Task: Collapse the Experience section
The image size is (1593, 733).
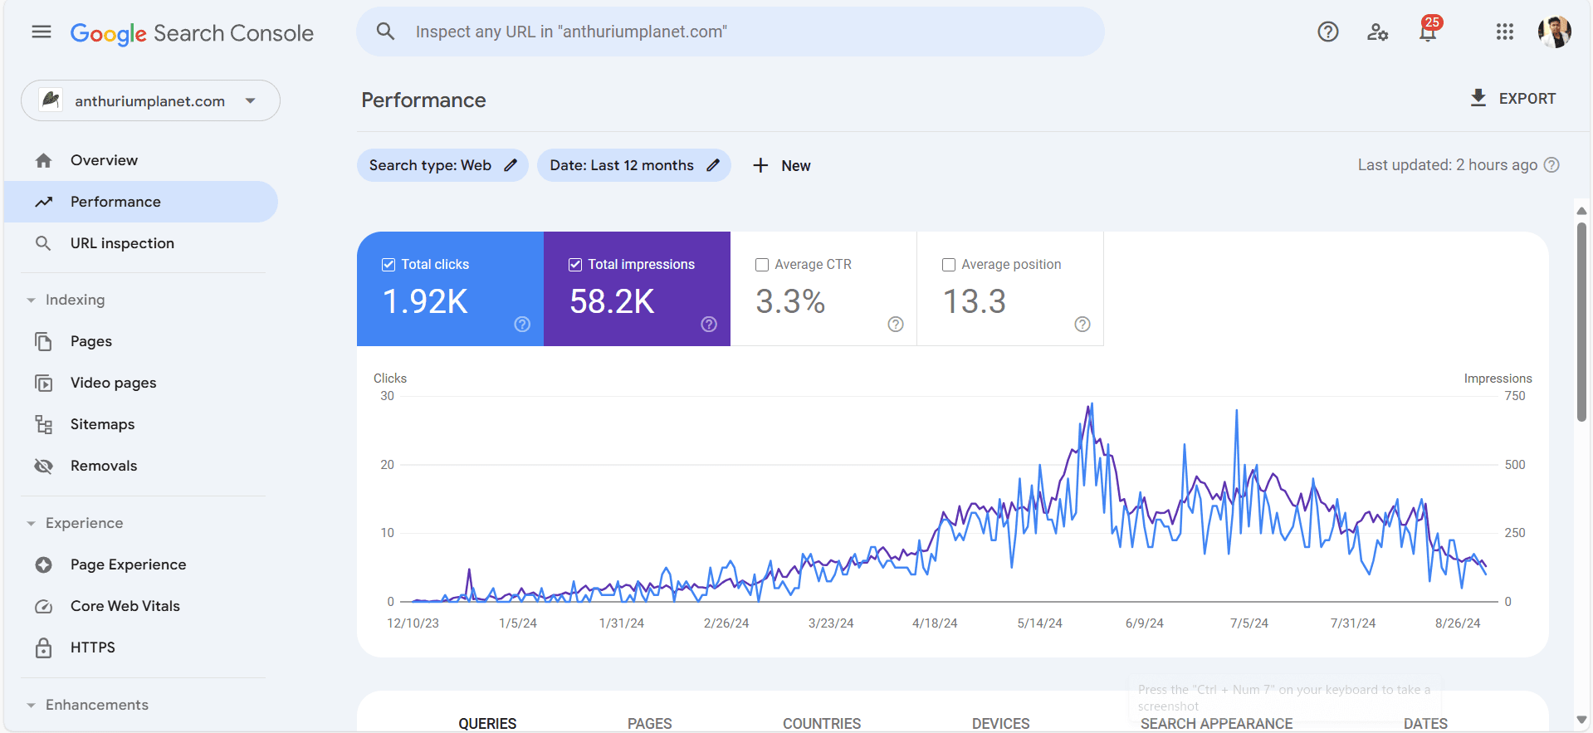Action: click(x=32, y=524)
